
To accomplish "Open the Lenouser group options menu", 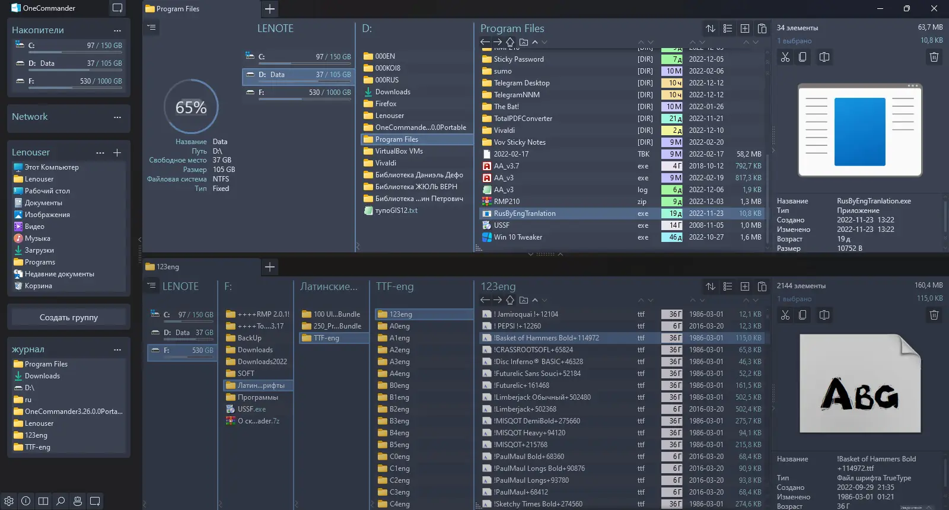I will click(100, 152).
